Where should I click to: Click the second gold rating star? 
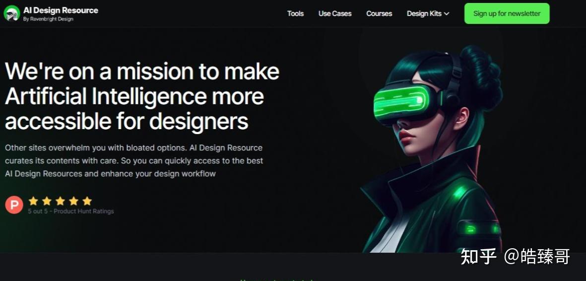pos(47,201)
